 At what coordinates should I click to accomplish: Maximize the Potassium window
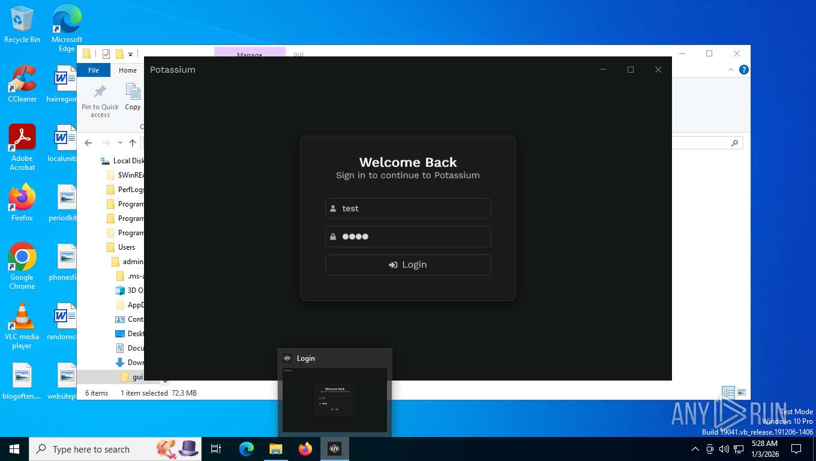click(x=631, y=70)
